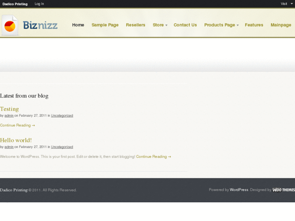Open the Features menu item
This screenshot has width=295, height=221.
click(254, 25)
